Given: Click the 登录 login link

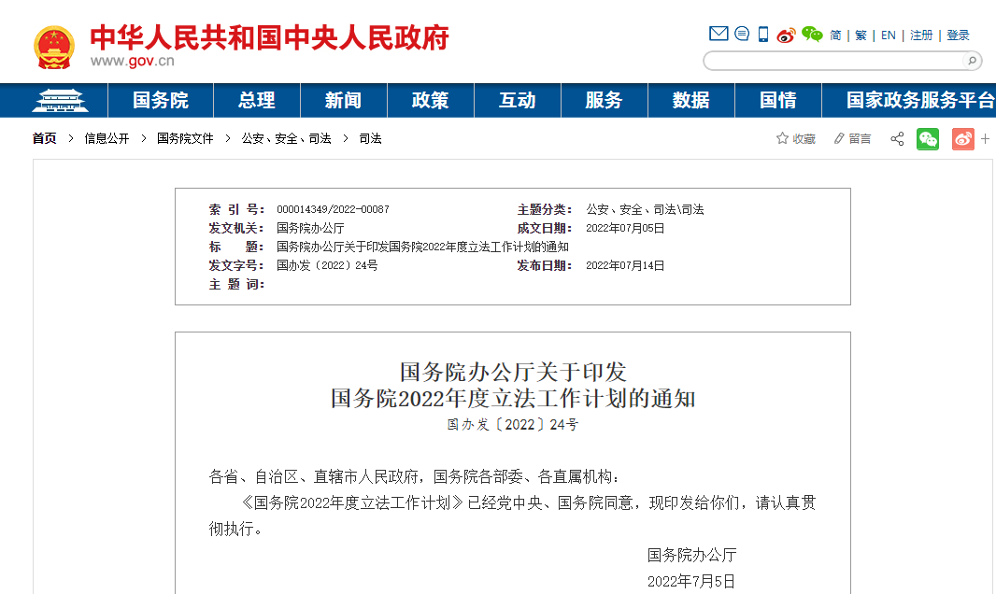Looking at the screenshot, I should click(959, 34).
